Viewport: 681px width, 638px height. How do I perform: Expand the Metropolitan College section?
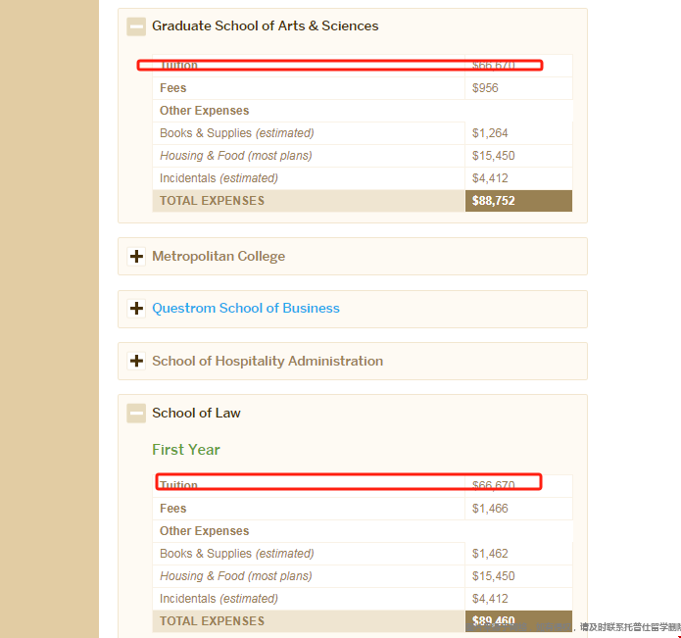[x=136, y=256]
